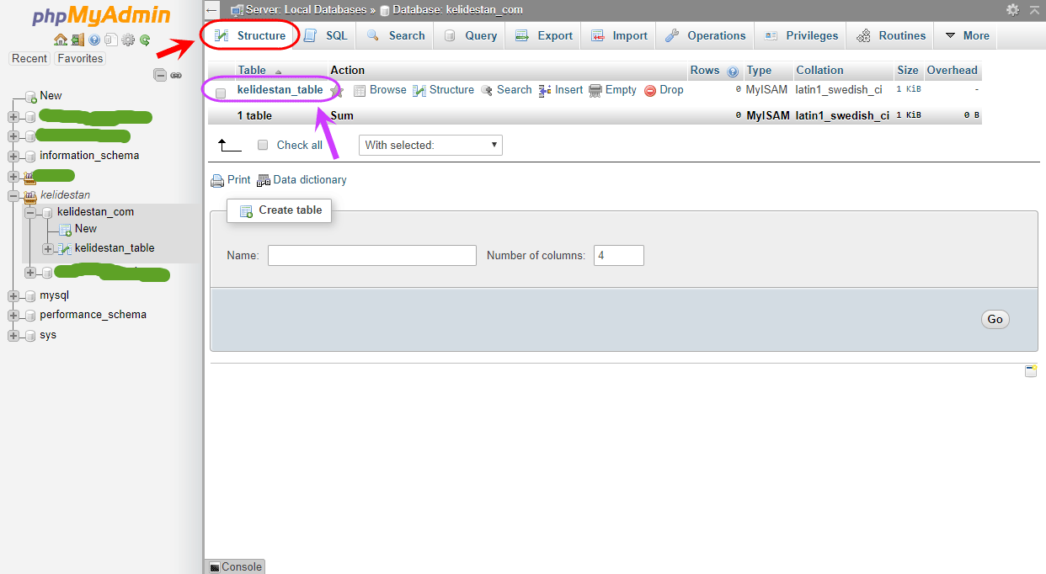Open the SQL tab
The image size is (1046, 574).
point(325,35)
